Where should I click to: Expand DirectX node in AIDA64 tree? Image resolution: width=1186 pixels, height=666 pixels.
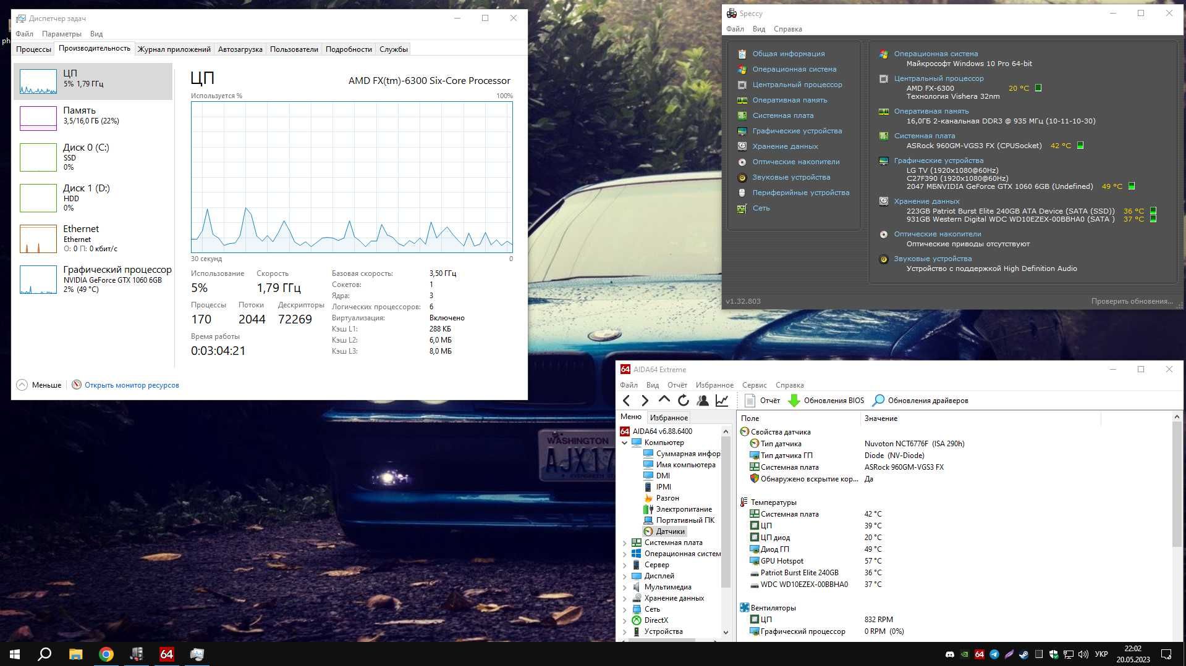624,621
